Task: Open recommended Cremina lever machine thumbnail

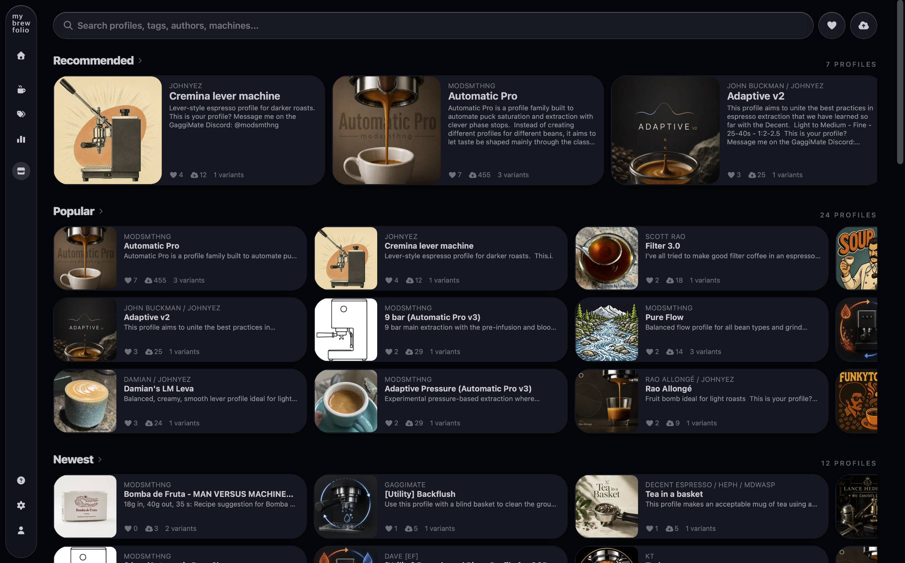Action: click(108, 130)
